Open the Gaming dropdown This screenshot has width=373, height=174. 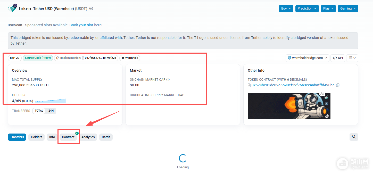point(348,9)
